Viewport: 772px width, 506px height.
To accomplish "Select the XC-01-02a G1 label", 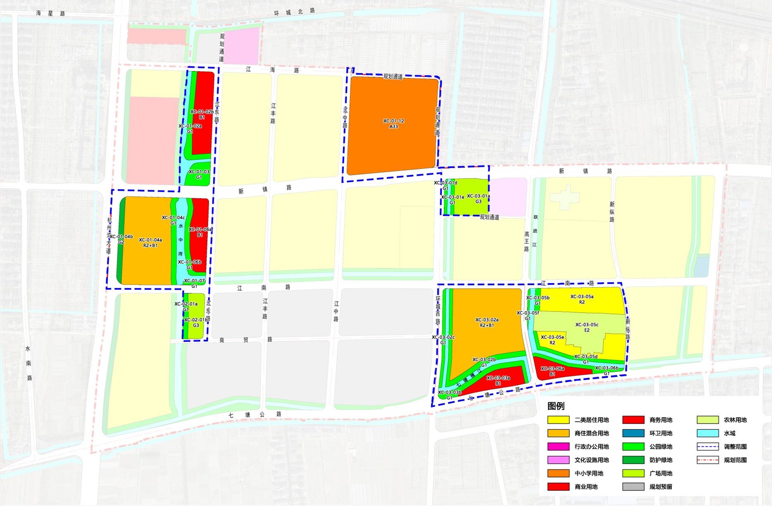I will (190, 128).
